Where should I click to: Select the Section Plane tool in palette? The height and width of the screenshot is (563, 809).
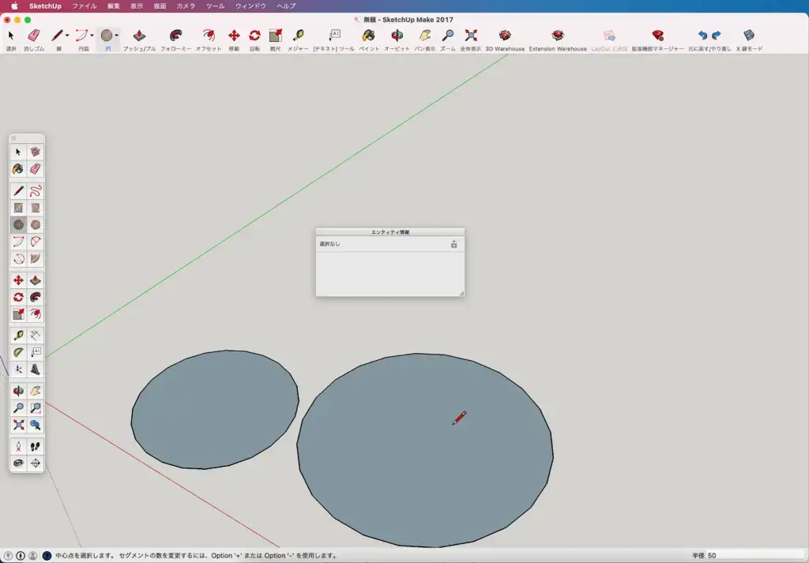35,463
